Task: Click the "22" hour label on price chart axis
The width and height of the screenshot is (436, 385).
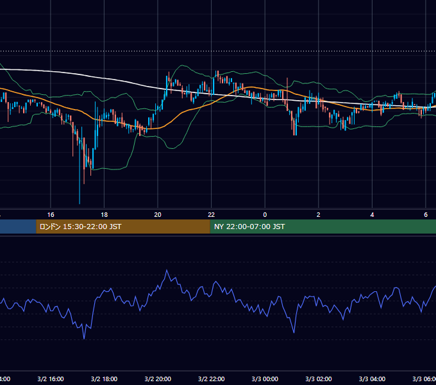Action: click(212, 215)
